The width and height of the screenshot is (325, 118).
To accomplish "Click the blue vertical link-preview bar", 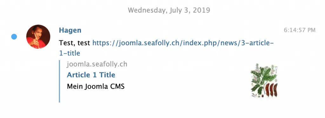I will (x=59, y=81).
